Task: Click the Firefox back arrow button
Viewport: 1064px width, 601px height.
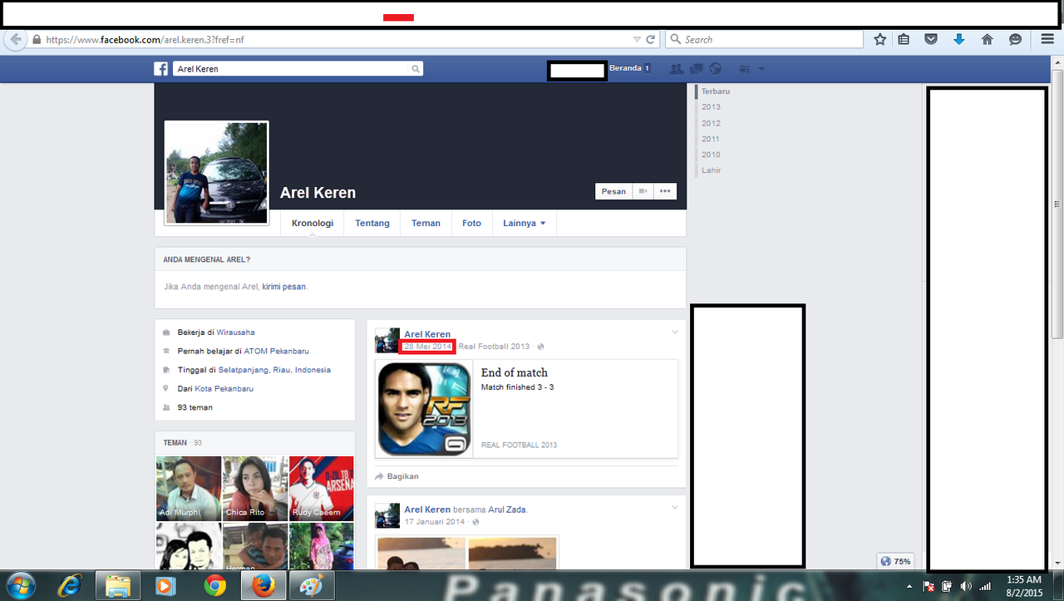Action: tap(15, 39)
